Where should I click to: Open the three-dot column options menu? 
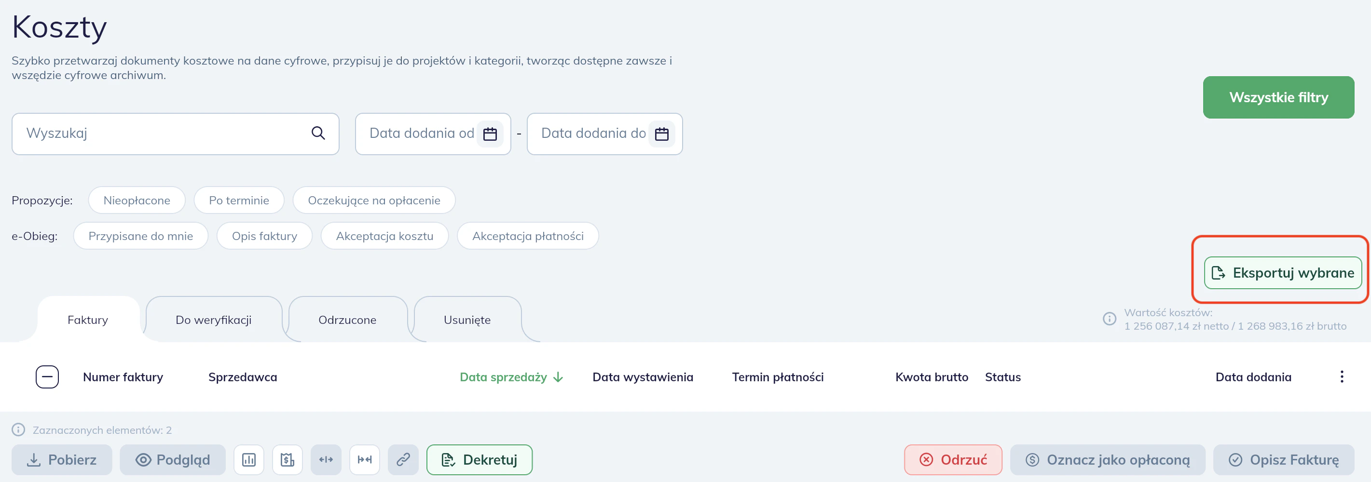pyautogui.click(x=1342, y=376)
